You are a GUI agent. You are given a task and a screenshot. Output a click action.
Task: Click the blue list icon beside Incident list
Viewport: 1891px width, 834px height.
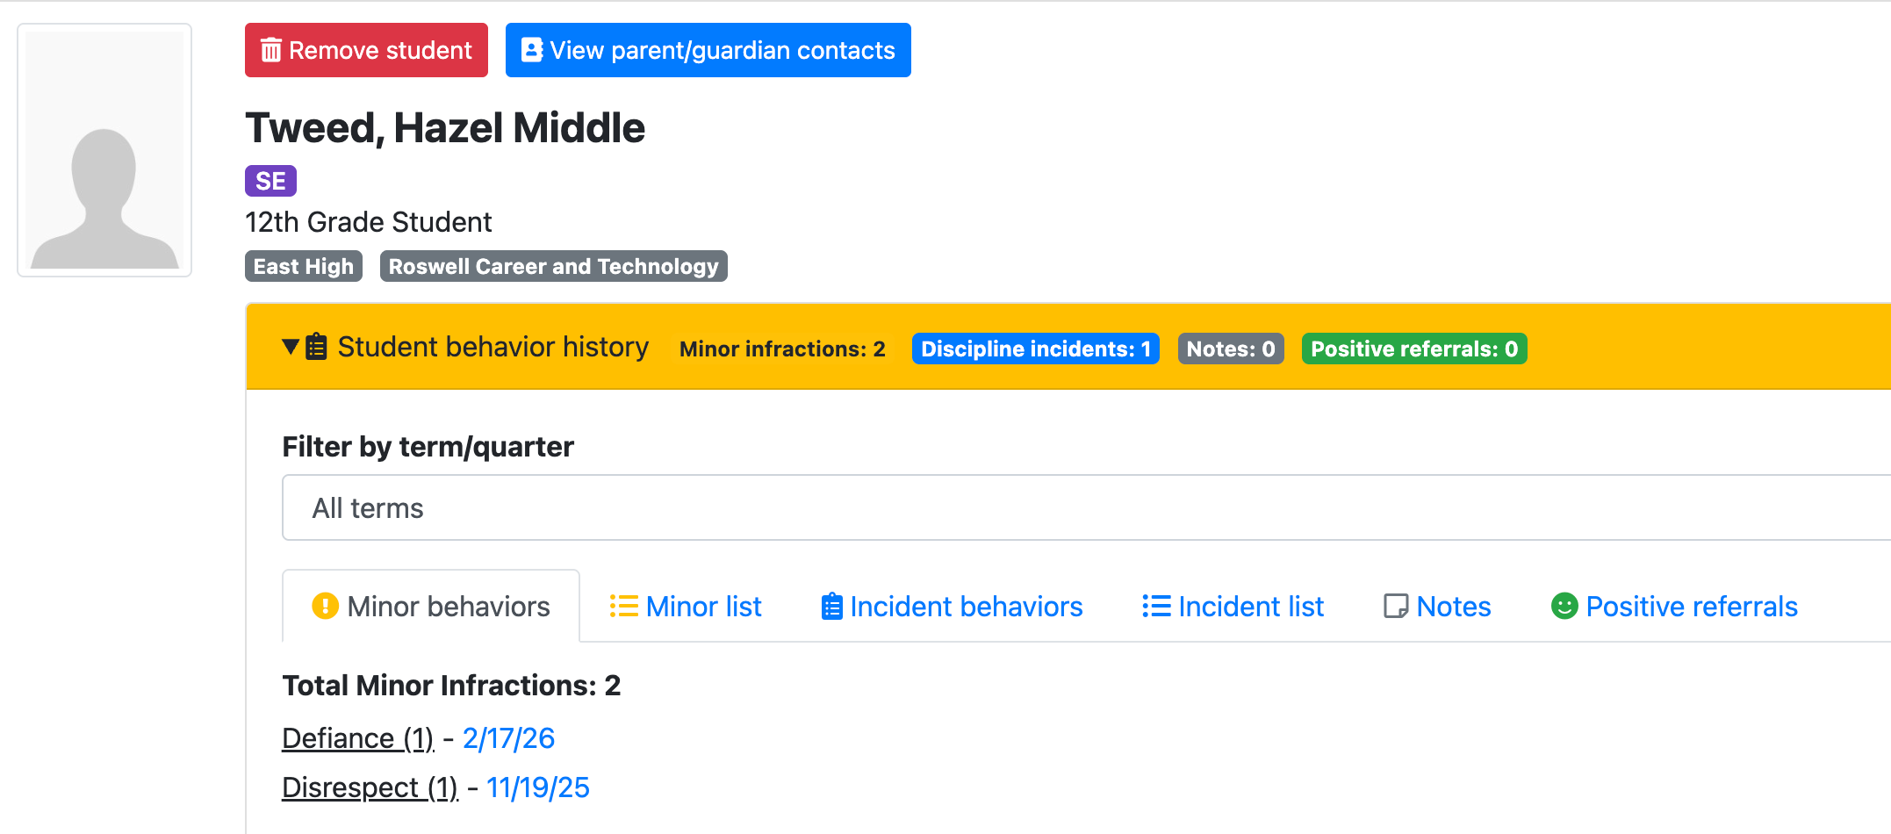pos(1156,606)
